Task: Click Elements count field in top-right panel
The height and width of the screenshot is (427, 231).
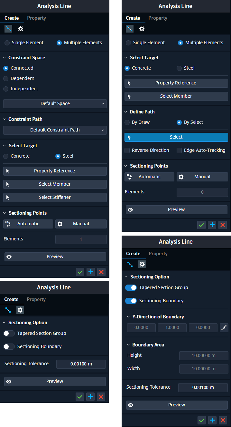Action: tap(202, 192)
